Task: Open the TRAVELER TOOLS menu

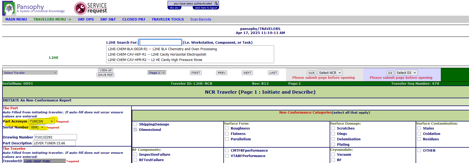Action: point(168,19)
